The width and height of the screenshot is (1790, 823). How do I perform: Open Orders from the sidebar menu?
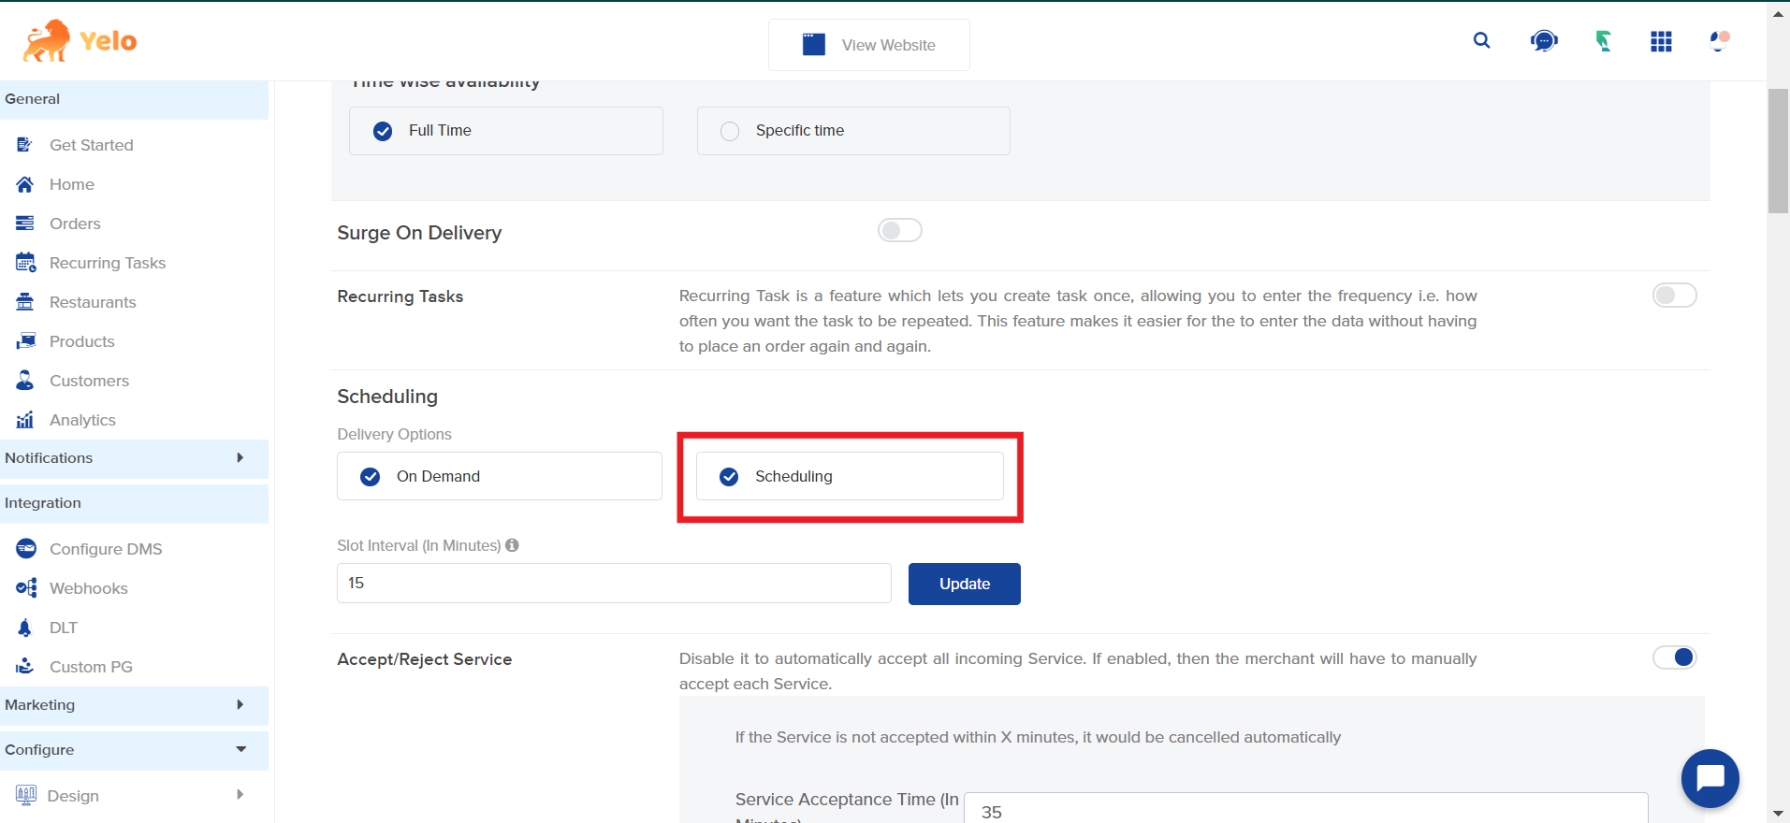(x=75, y=224)
